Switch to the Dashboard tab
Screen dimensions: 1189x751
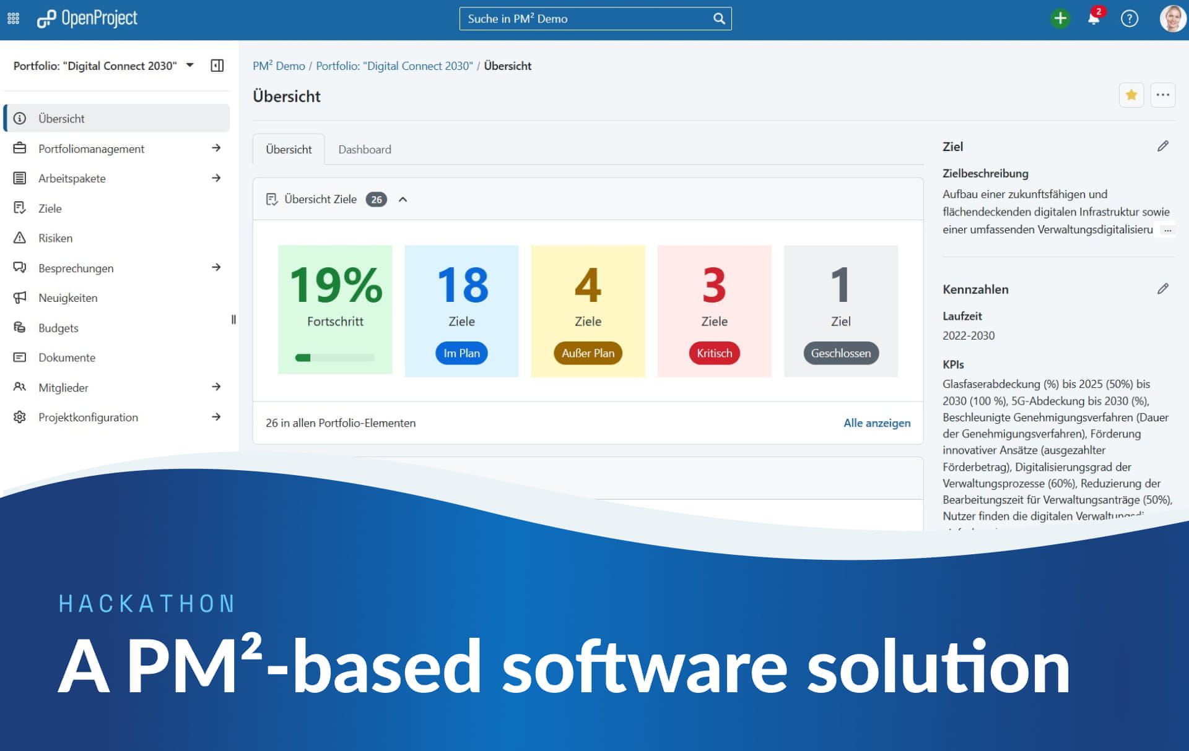(x=365, y=149)
